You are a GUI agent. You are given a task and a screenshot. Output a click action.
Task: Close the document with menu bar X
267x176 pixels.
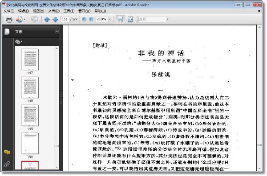click(x=259, y=11)
